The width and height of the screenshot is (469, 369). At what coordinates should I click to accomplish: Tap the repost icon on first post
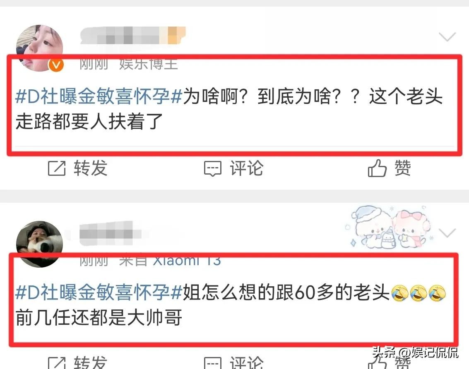coord(57,168)
